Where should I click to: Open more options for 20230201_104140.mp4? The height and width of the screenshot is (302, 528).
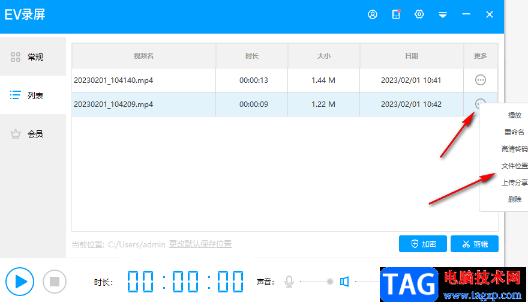pos(481,80)
